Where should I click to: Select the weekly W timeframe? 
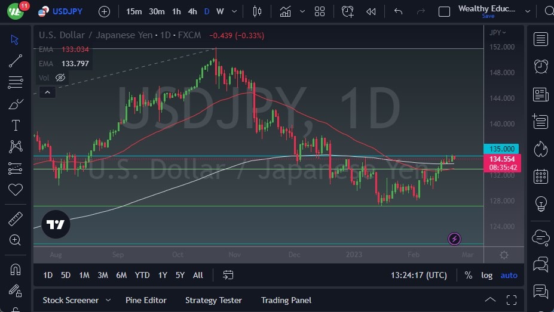[x=220, y=12]
